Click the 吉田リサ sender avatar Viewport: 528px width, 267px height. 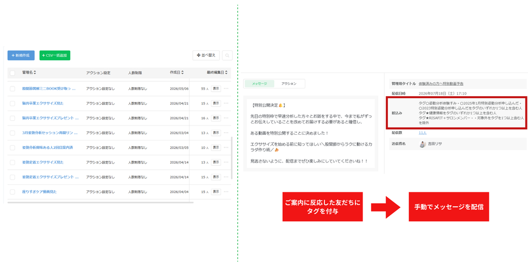(x=423, y=144)
